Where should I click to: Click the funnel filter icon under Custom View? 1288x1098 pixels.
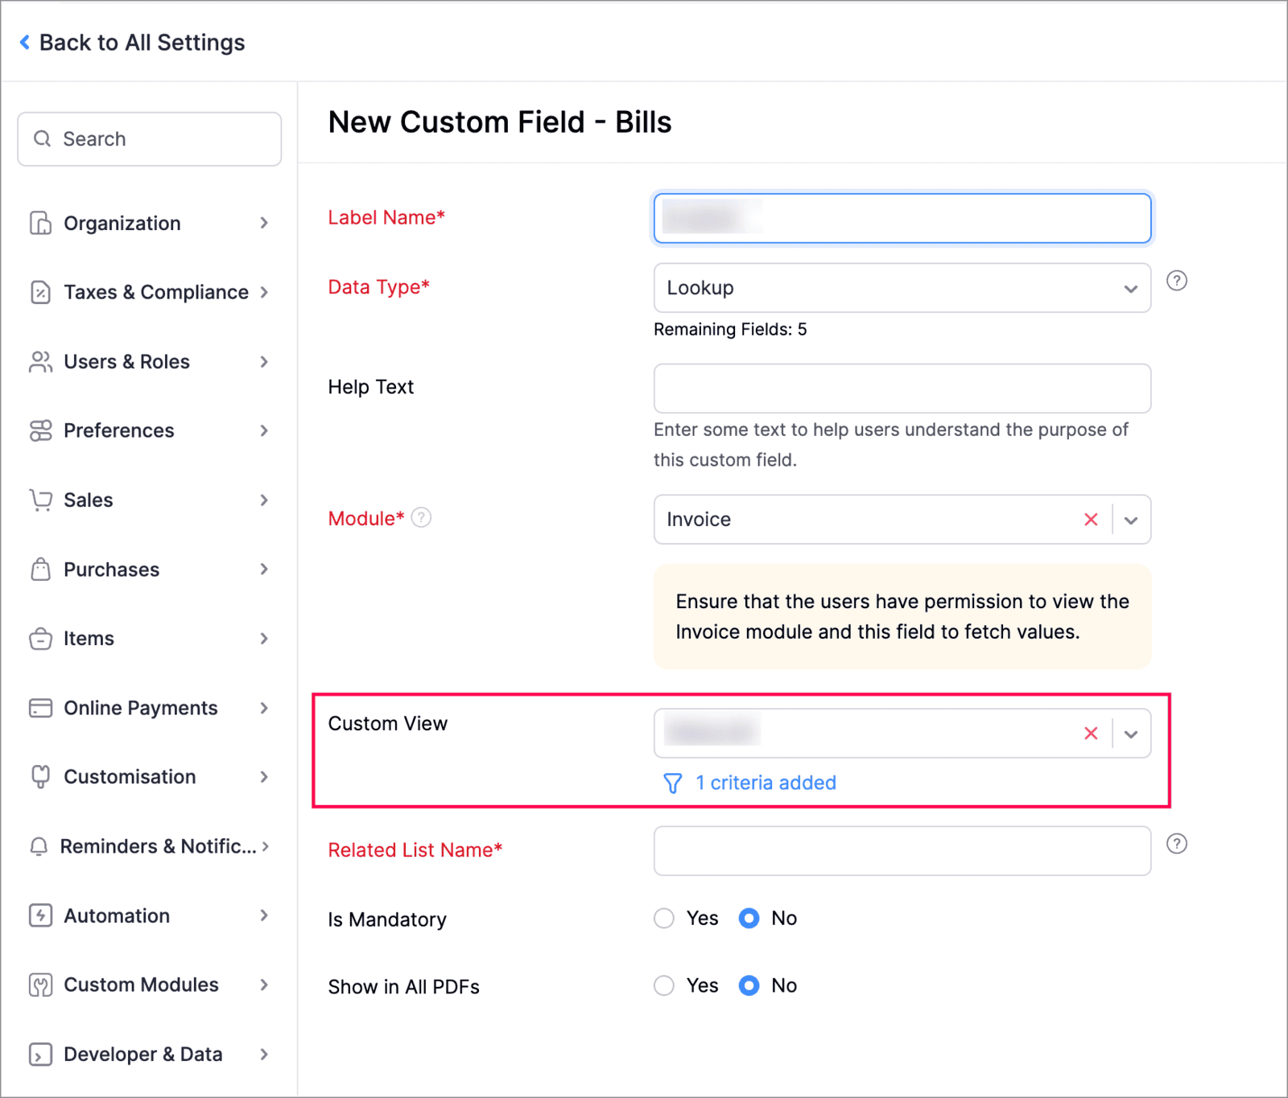click(672, 783)
